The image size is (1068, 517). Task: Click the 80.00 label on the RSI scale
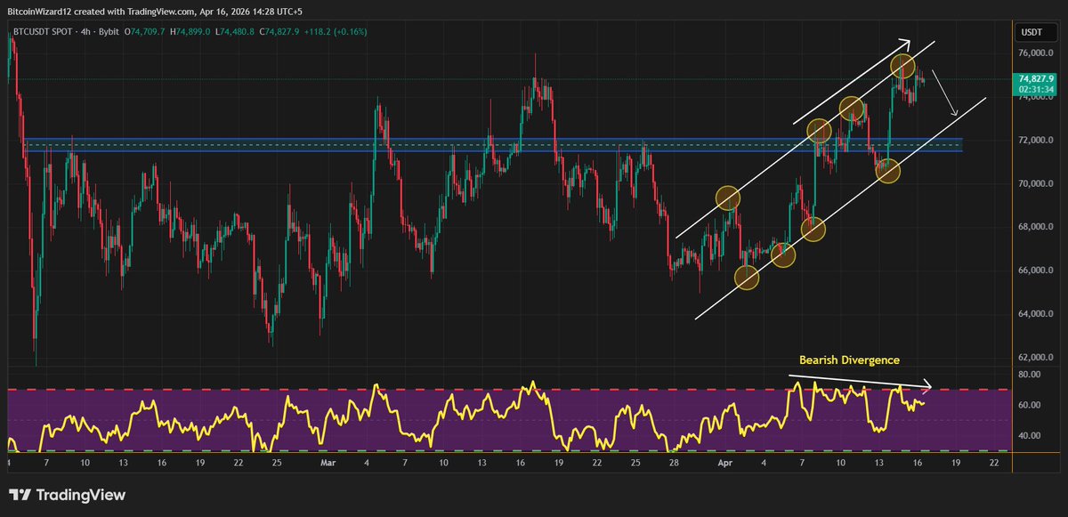click(1032, 375)
